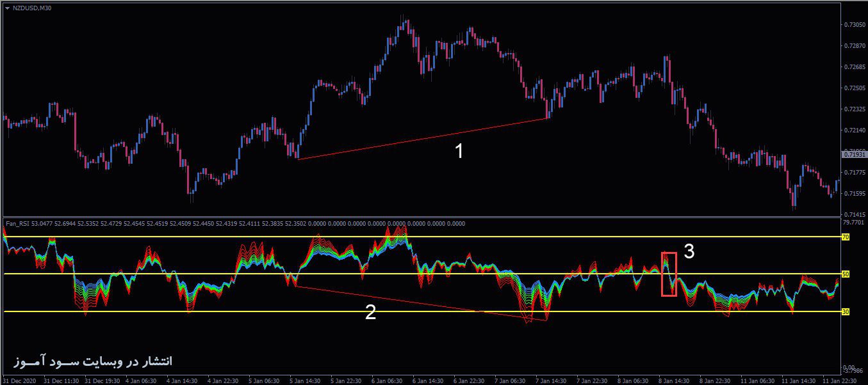This screenshot has height=385, width=868.
Task: Click the current price label 0.71931
Action: click(854, 154)
